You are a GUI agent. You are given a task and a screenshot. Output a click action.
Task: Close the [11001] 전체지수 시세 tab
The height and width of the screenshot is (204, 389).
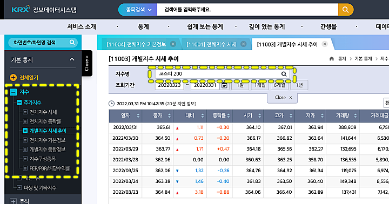tap(244, 44)
